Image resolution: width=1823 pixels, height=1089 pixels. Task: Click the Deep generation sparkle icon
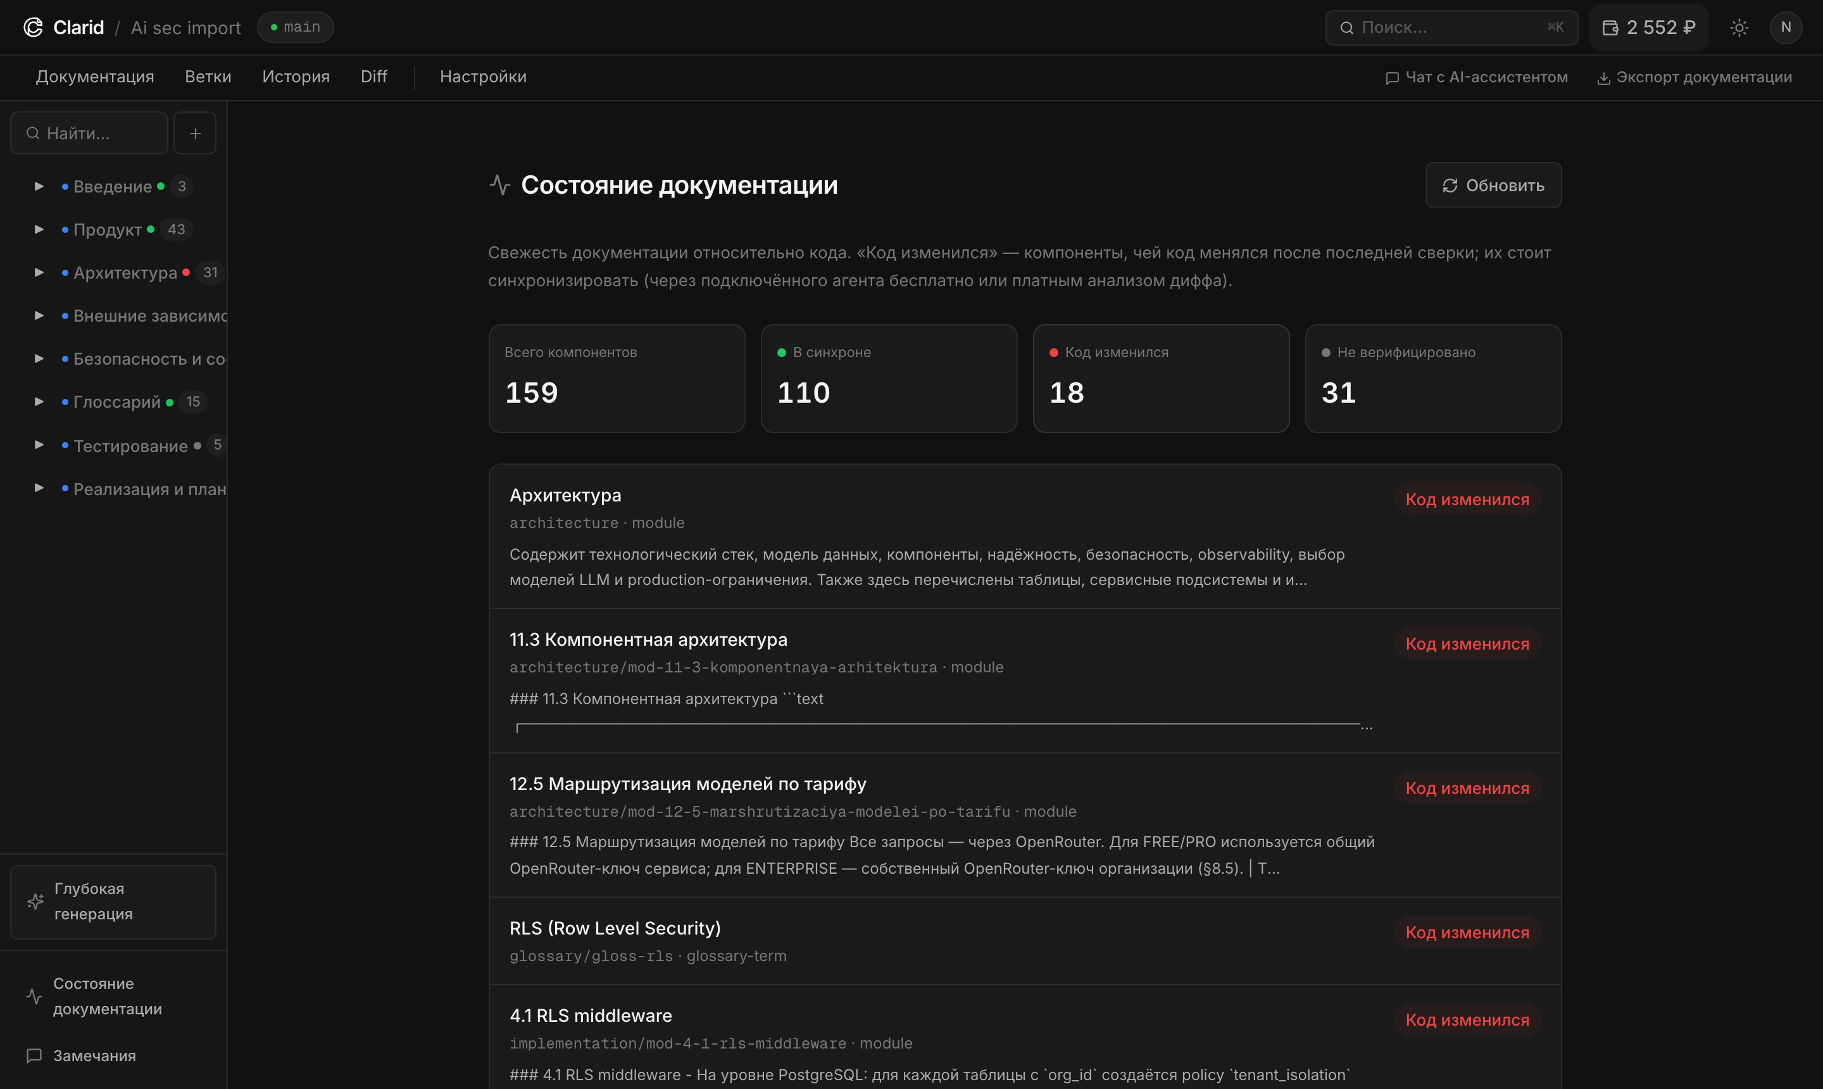[35, 901]
